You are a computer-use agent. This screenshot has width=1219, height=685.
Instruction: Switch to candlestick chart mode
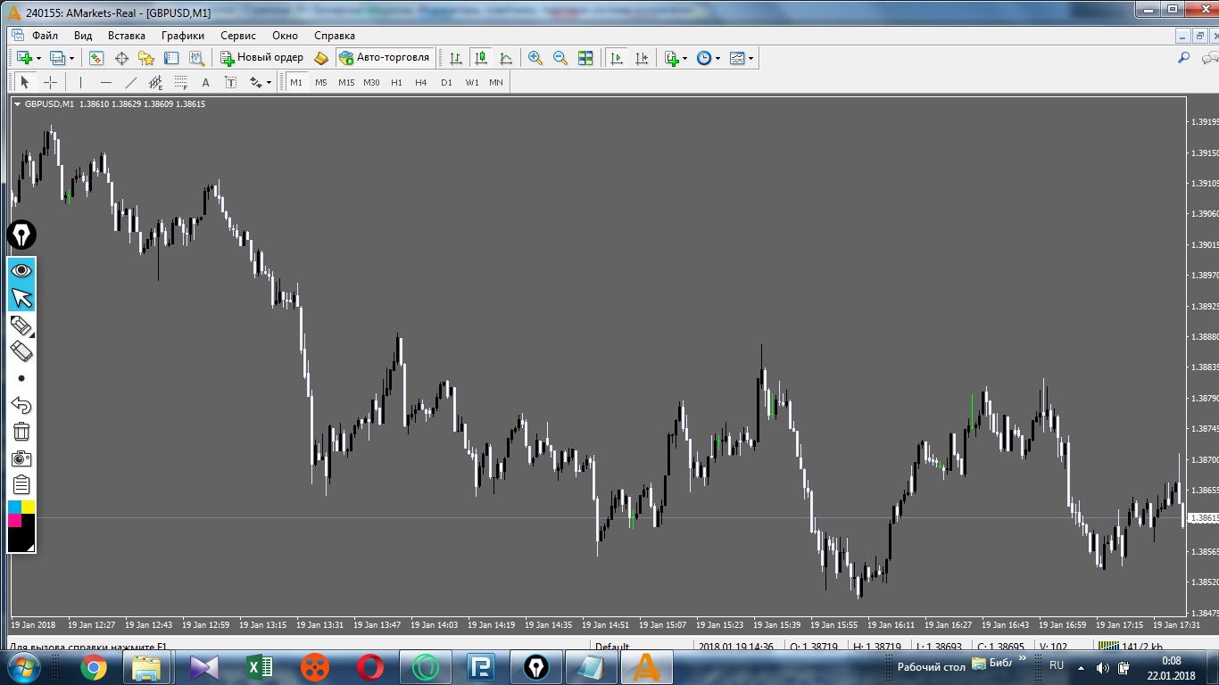[x=481, y=58]
